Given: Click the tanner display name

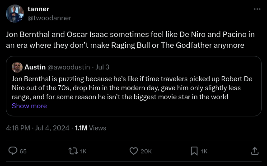Looking at the screenshot, I should [x=38, y=9].
